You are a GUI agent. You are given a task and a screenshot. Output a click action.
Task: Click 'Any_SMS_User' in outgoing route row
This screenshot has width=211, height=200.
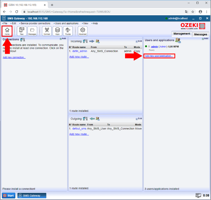pyautogui.click(x=97, y=128)
